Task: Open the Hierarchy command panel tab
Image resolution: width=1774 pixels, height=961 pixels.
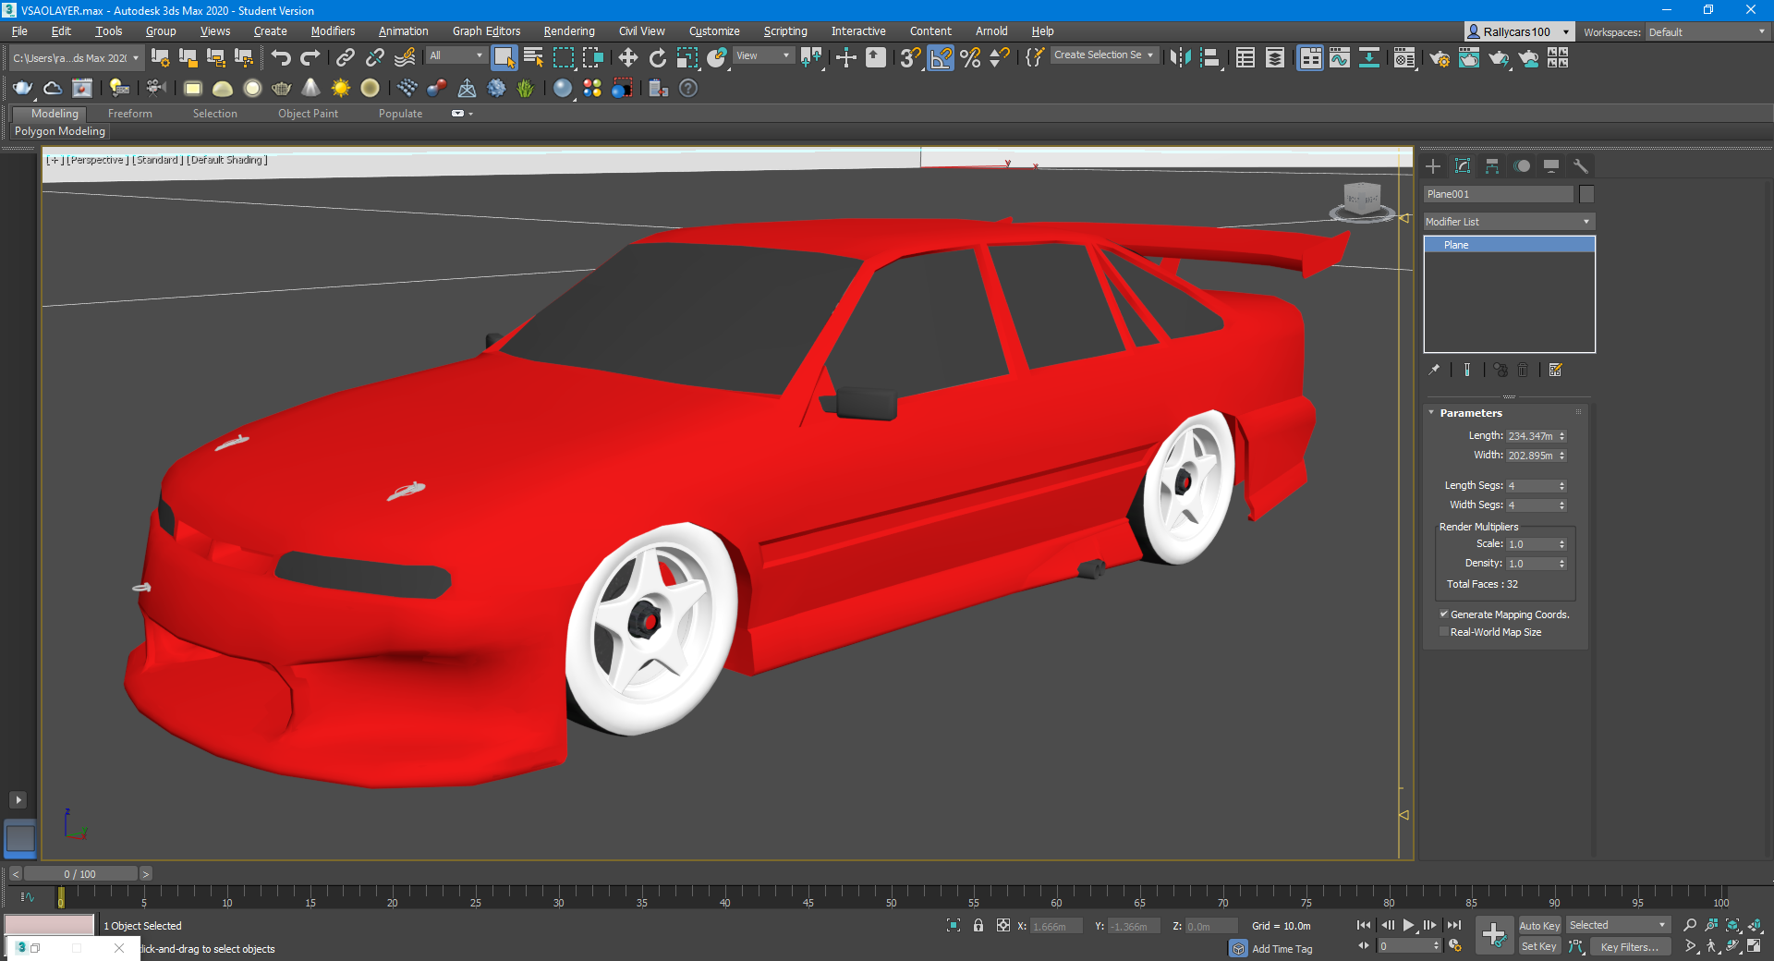Action: pyautogui.click(x=1492, y=166)
